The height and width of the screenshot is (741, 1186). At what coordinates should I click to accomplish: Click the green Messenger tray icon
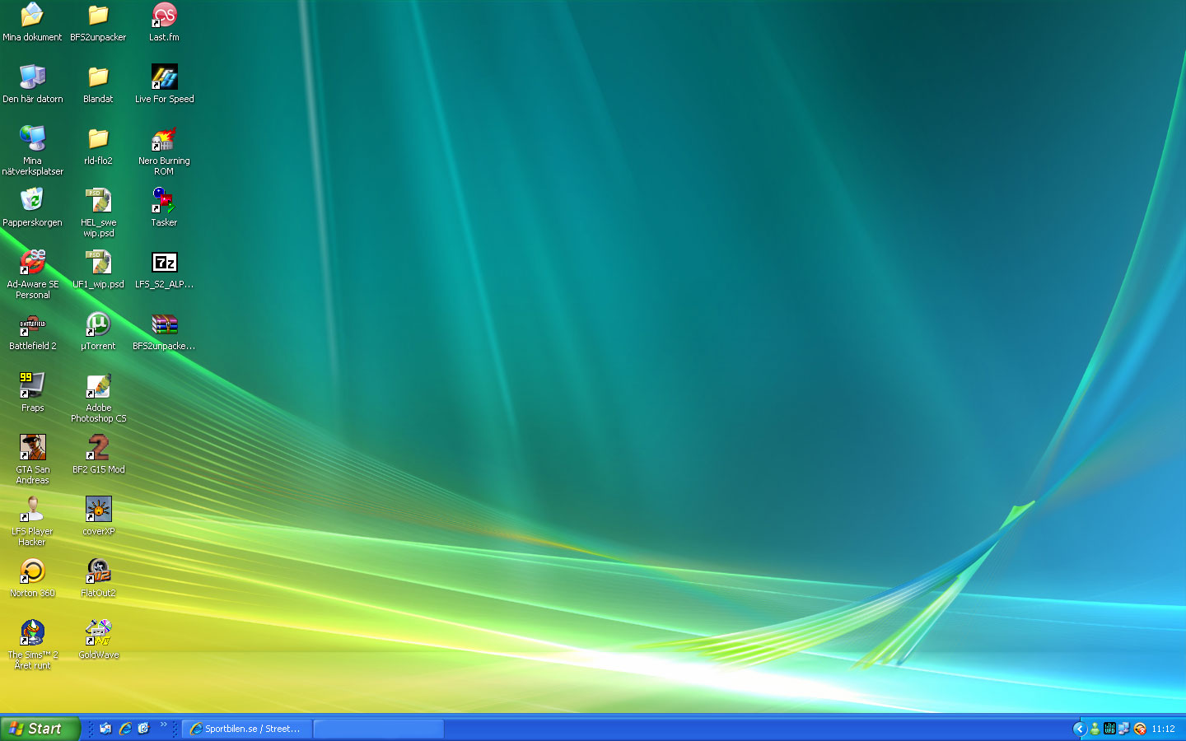click(x=1095, y=729)
